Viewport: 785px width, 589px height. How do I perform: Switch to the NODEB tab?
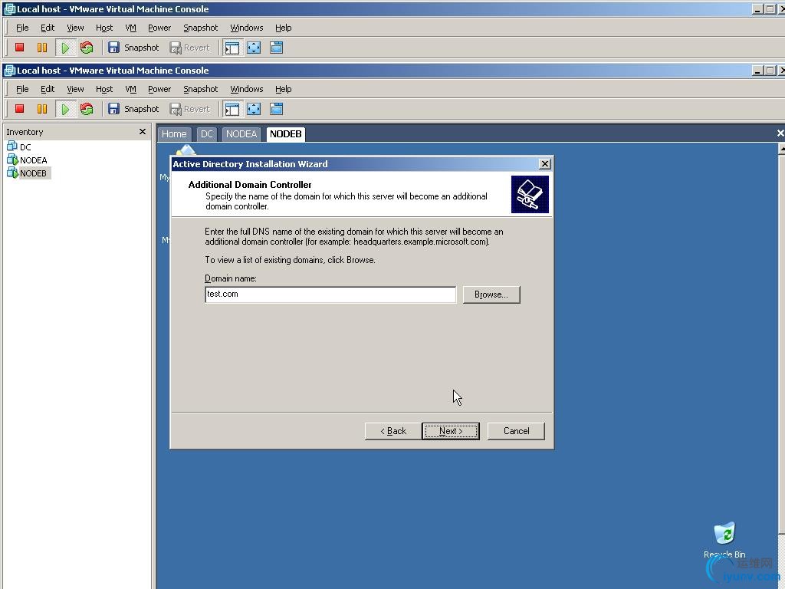pyautogui.click(x=285, y=133)
